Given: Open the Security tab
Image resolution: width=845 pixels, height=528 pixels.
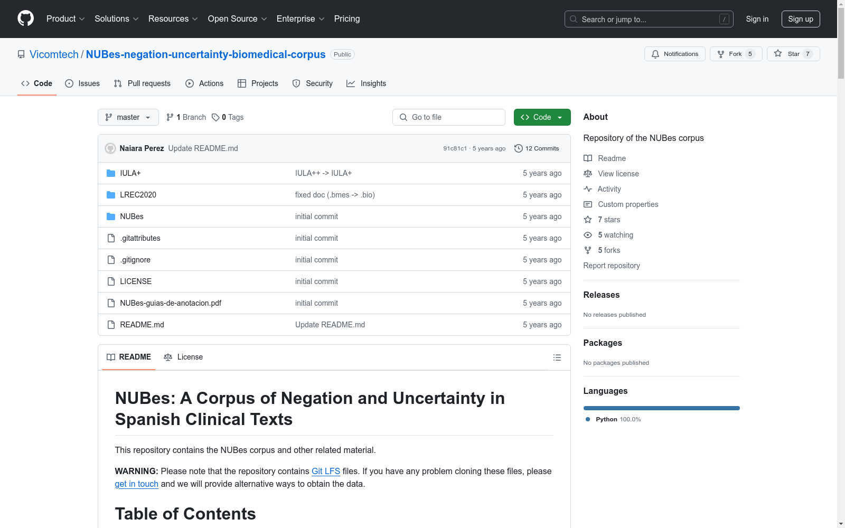Looking at the screenshot, I should point(313,83).
